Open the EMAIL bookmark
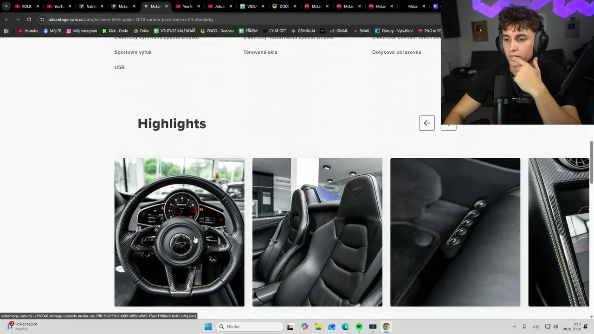The image size is (594, 334). [x=361, y=31]
